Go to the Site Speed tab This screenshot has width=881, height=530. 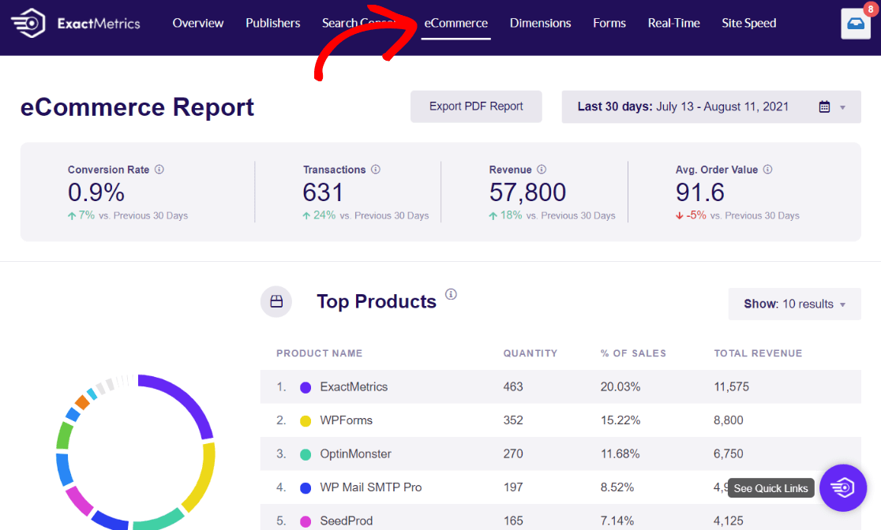pos(749,23)
